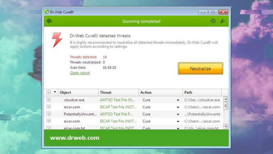Minimize the Dr.Web CureIt! window

[x=203, y=12]
